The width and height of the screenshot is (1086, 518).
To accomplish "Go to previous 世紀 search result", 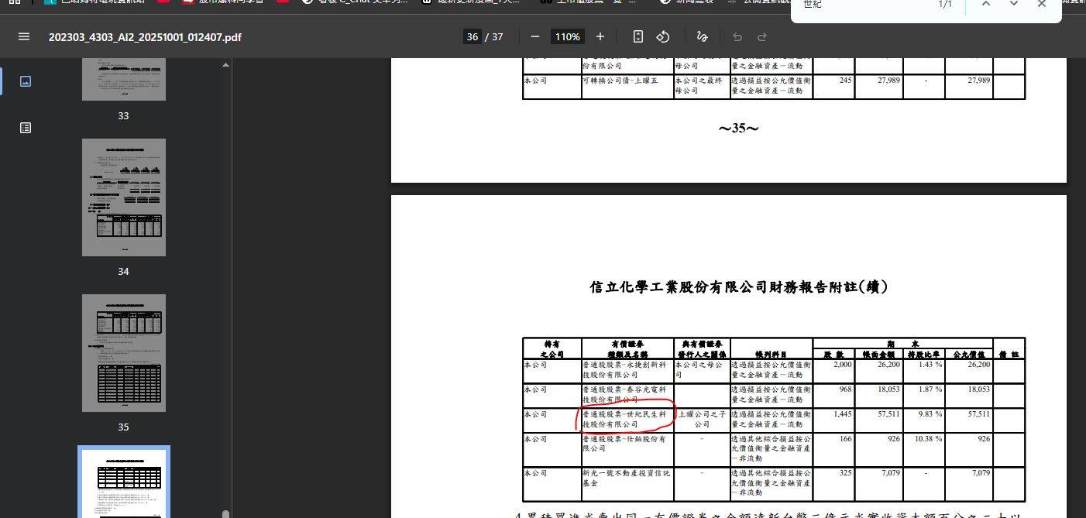I will click(986, 5).
